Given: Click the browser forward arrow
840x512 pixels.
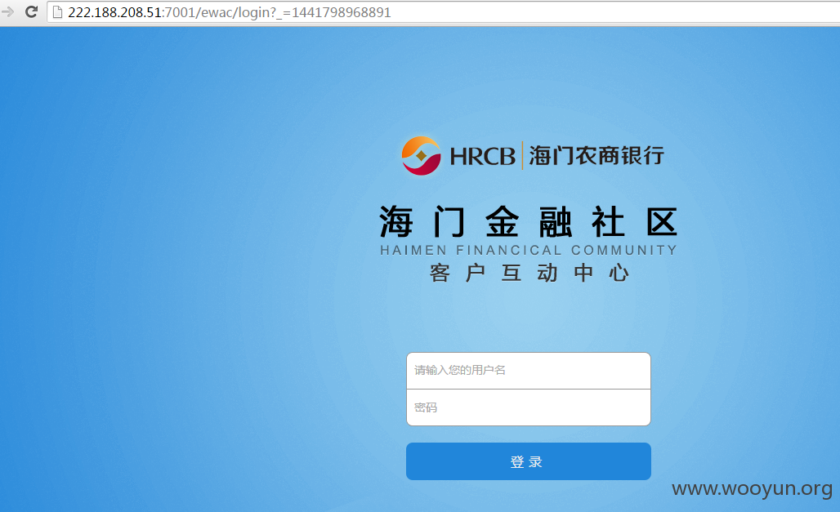Looking at the screenshot, I should (7, 11).
